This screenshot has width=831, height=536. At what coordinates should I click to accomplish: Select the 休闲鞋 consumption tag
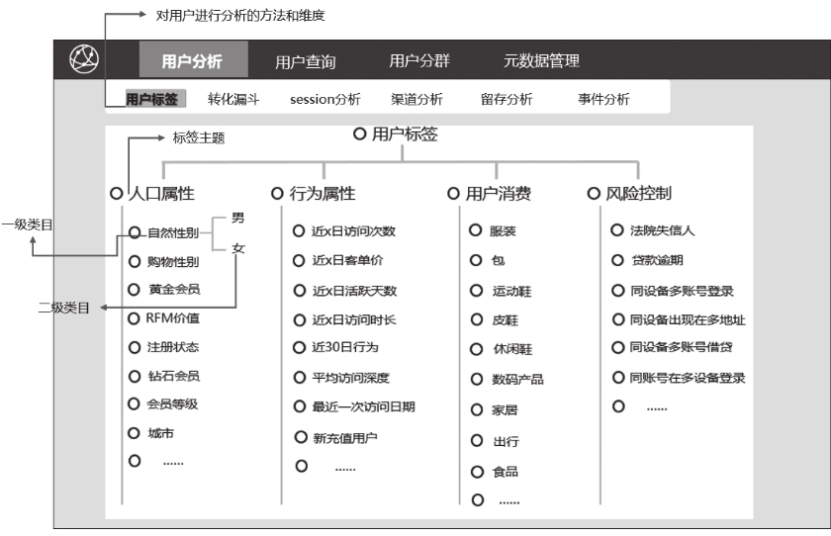502,349
